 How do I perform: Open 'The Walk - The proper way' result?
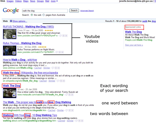(x=37, y=102)
